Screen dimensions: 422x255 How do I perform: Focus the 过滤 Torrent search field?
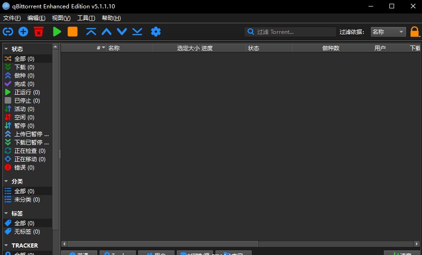click(x=290, y=32)
